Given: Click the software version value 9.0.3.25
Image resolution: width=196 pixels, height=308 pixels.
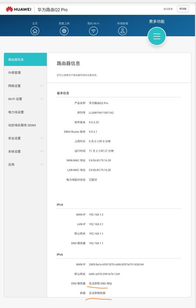Looking at the screenshot, I should [x=94, y=122].
